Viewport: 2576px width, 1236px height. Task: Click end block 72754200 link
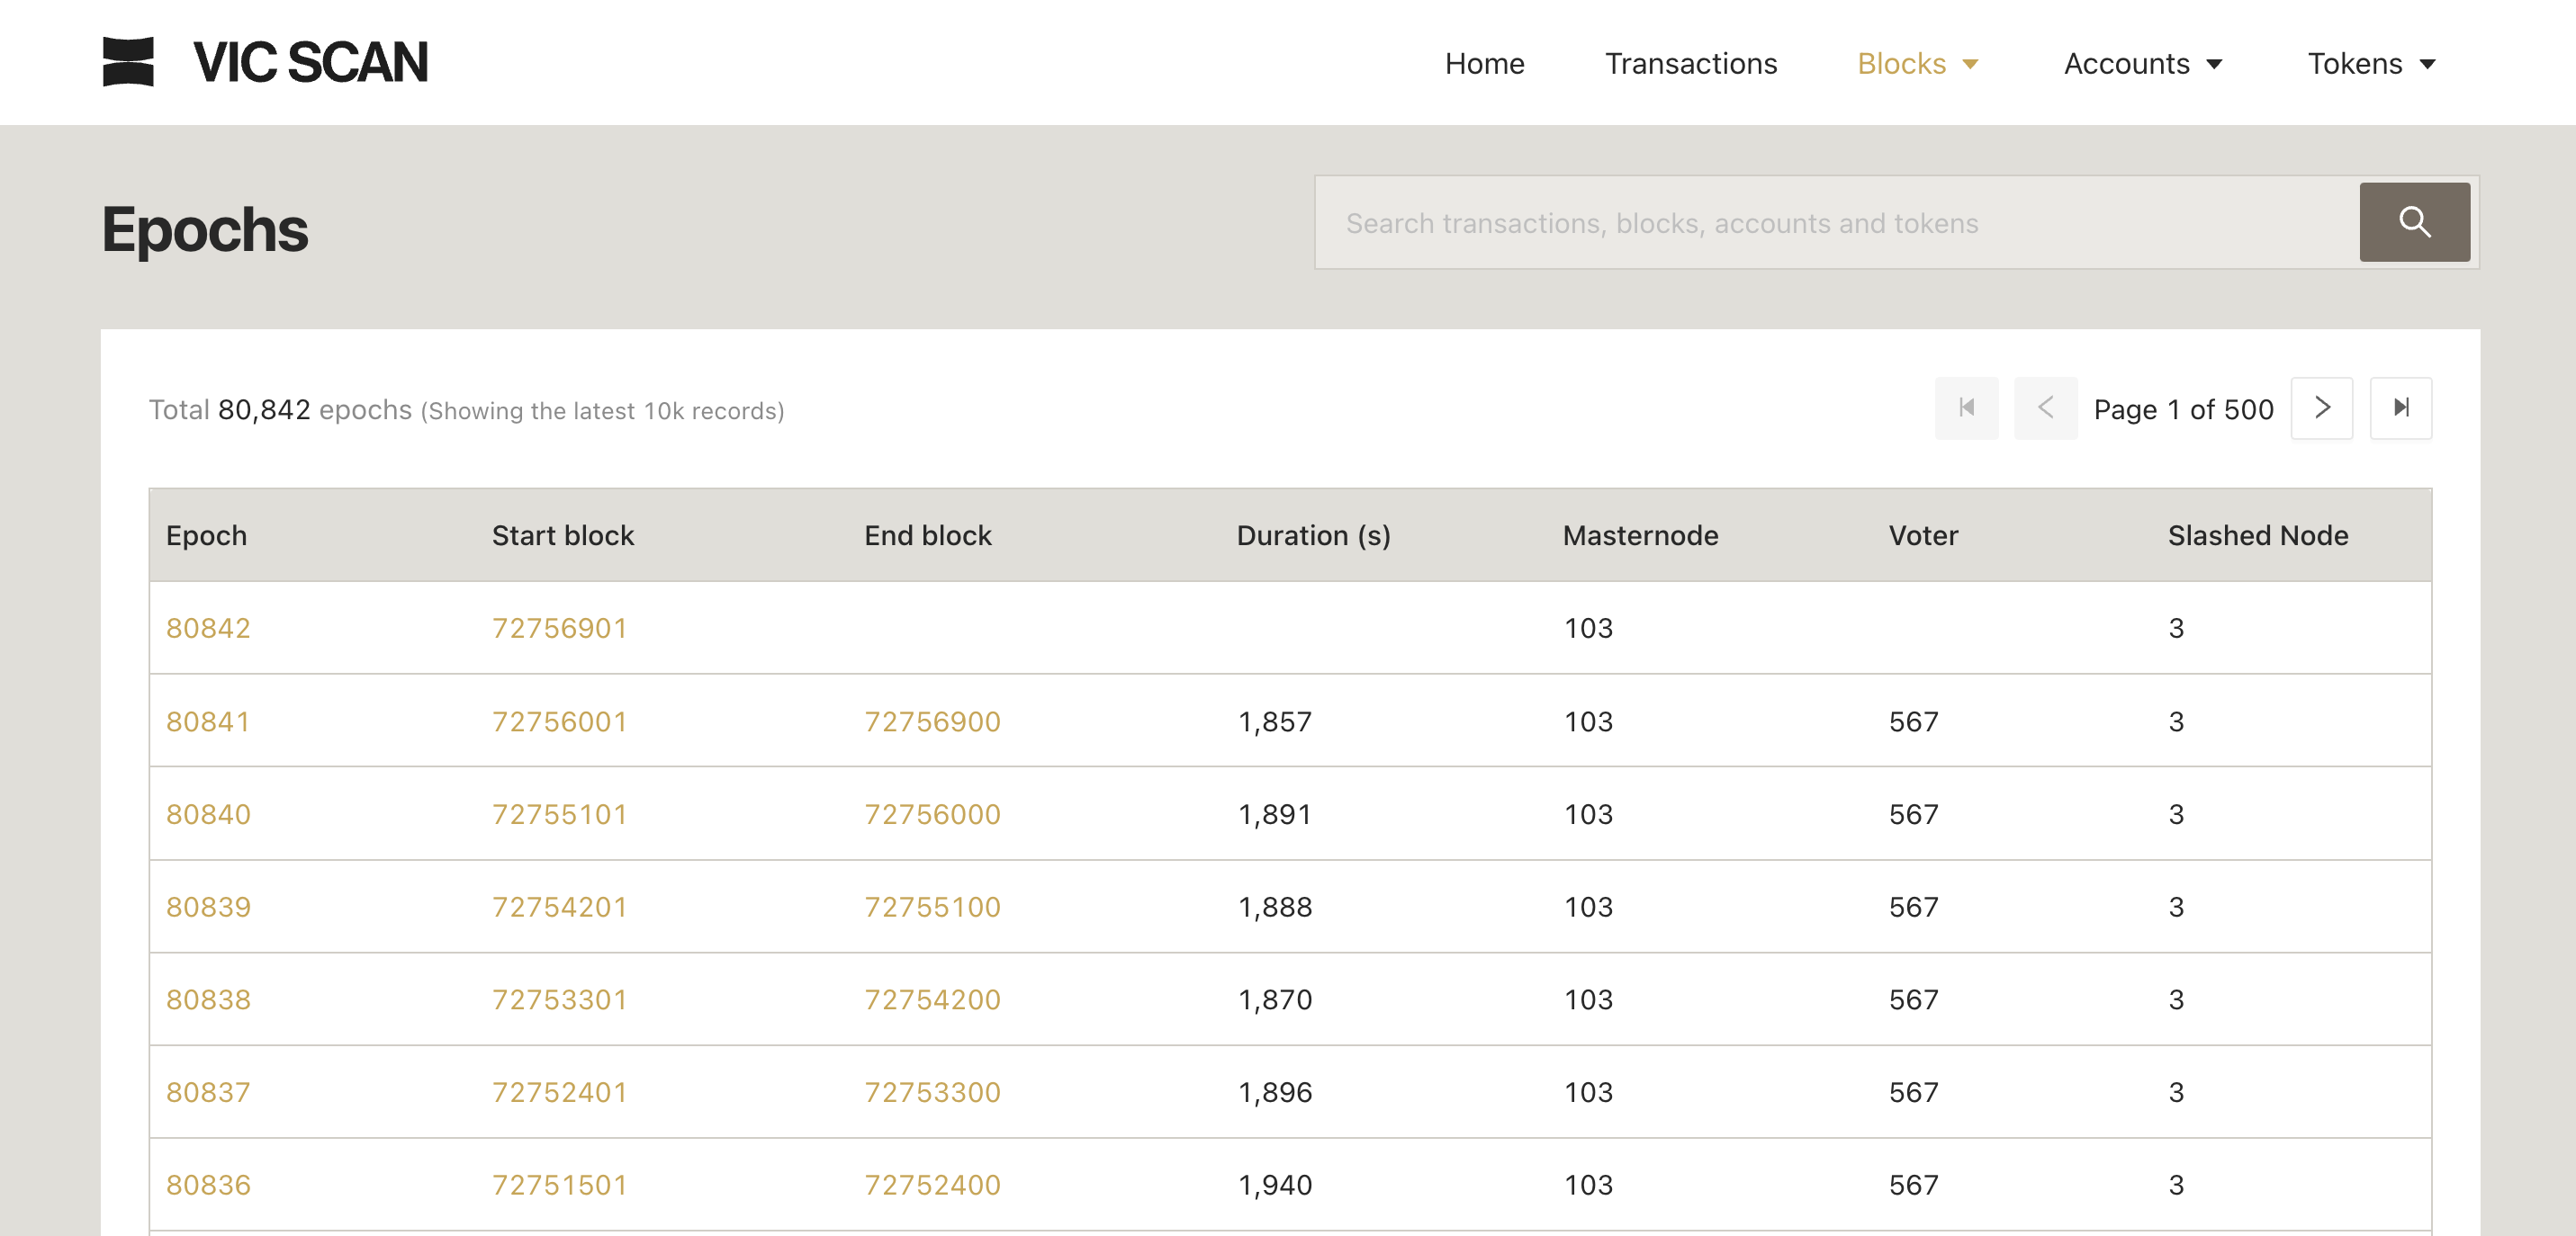click(x=932, y=1000)
